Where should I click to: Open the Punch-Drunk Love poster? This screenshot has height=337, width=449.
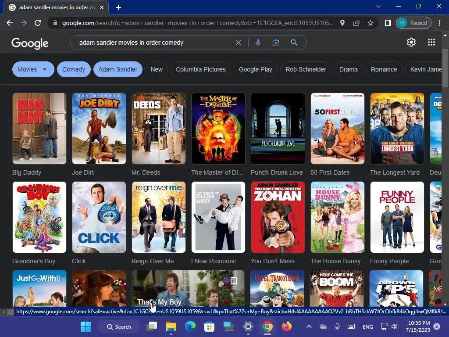278,129
